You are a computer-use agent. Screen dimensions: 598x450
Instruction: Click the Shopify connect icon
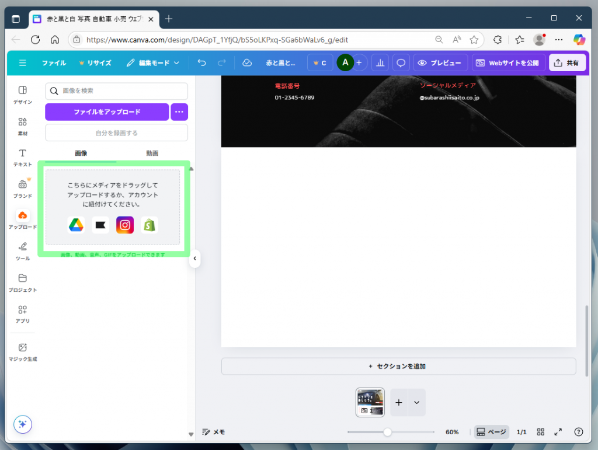coord(149,225)
